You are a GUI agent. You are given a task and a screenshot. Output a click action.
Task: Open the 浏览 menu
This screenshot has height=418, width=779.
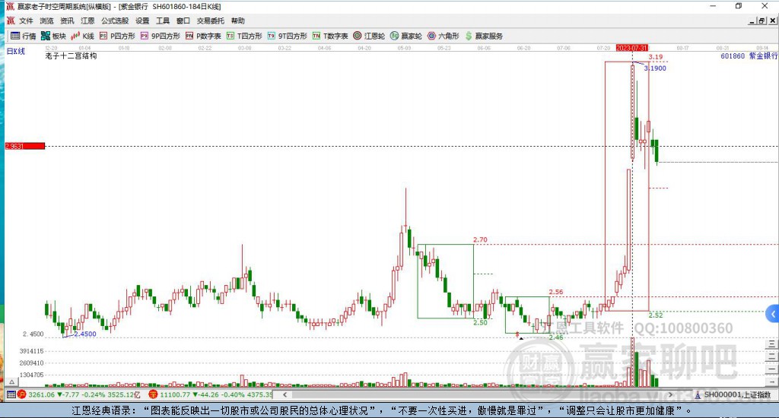click(x=46, y=21)
